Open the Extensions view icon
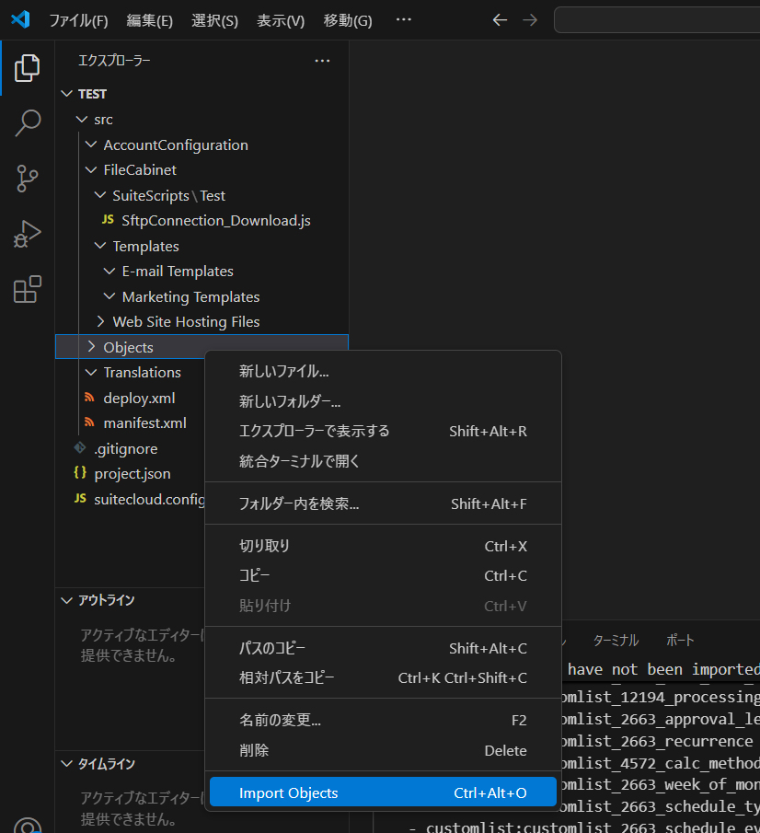760x833 pixels. [x=27, y=289]
